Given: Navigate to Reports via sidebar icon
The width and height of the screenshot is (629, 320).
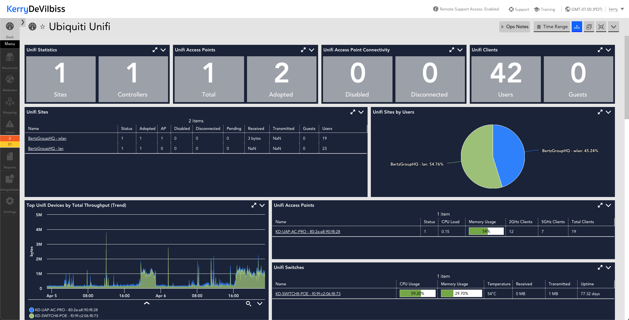Looking at the screenshot, I should pos(10,159).
